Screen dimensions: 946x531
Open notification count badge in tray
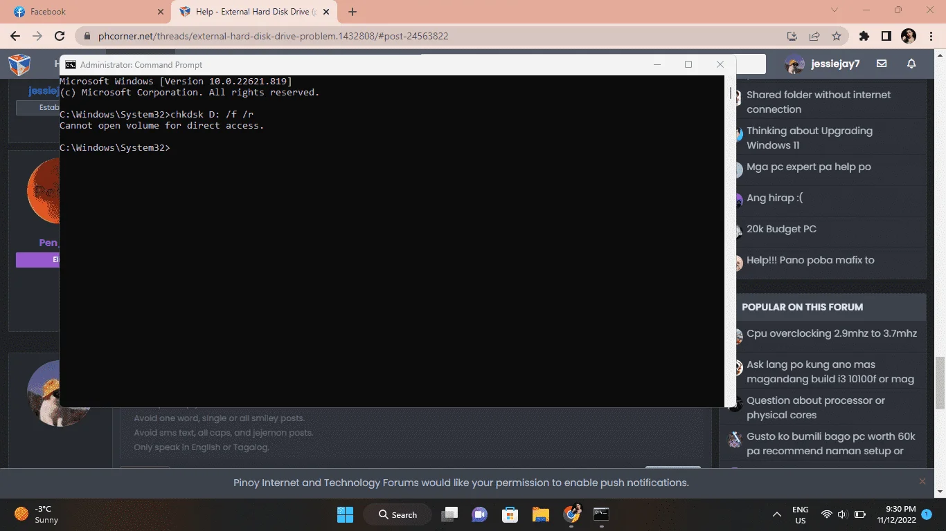click(927, 514)
